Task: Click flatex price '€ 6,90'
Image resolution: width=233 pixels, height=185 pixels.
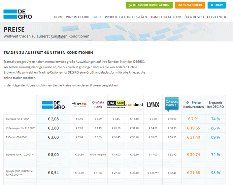Action: click(x=79, y=119)
